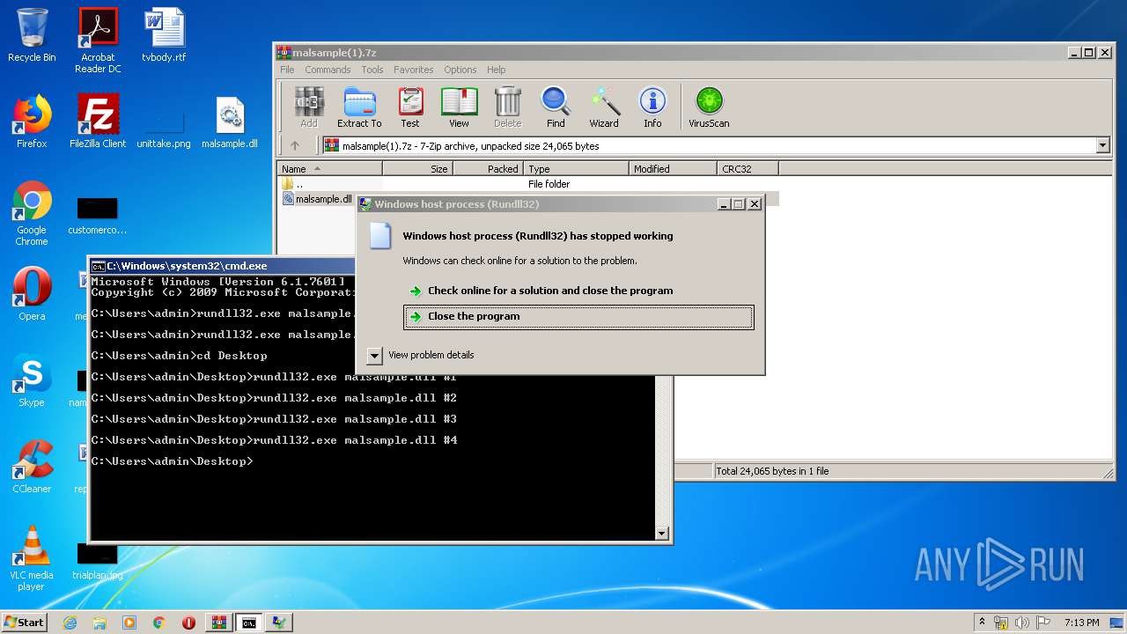The image size is (1127, 634).
Task: Click Close the program button
Action: pos(578,317)
